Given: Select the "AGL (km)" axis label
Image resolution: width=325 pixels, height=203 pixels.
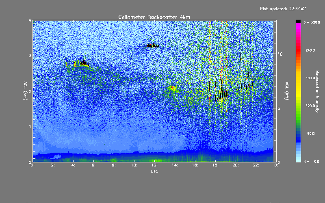Looking at the screenshot, I should pyautogui.click(x=25, y=91).
